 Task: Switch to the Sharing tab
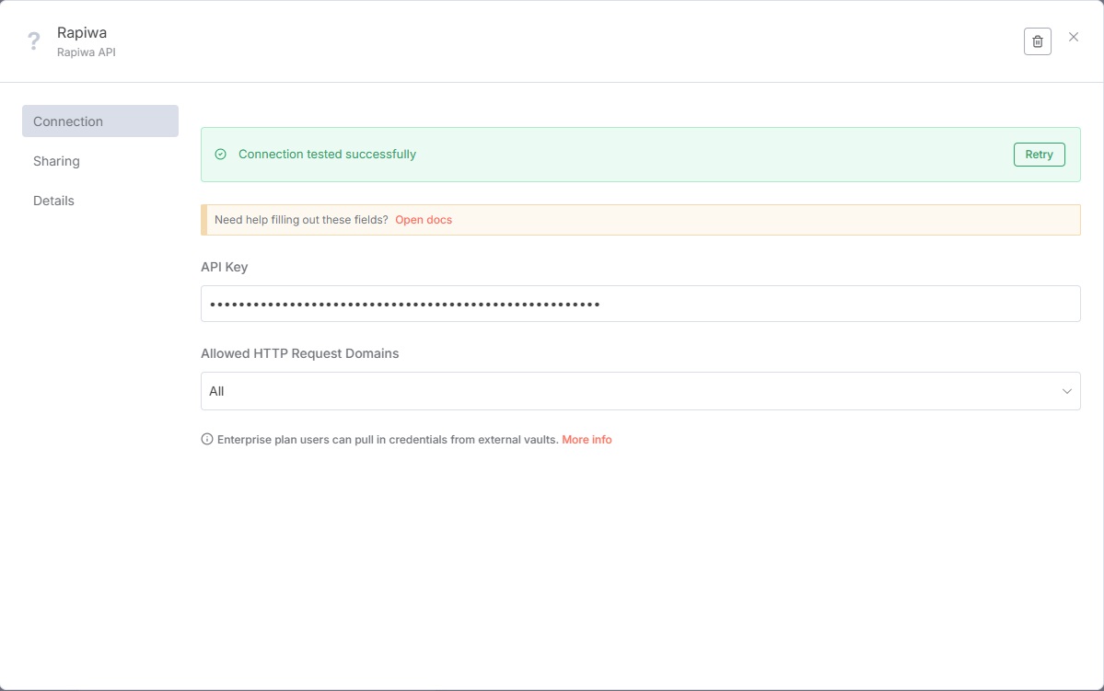56,161
